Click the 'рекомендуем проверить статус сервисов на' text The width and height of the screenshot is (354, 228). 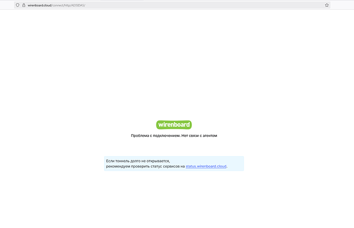(145, 166)
